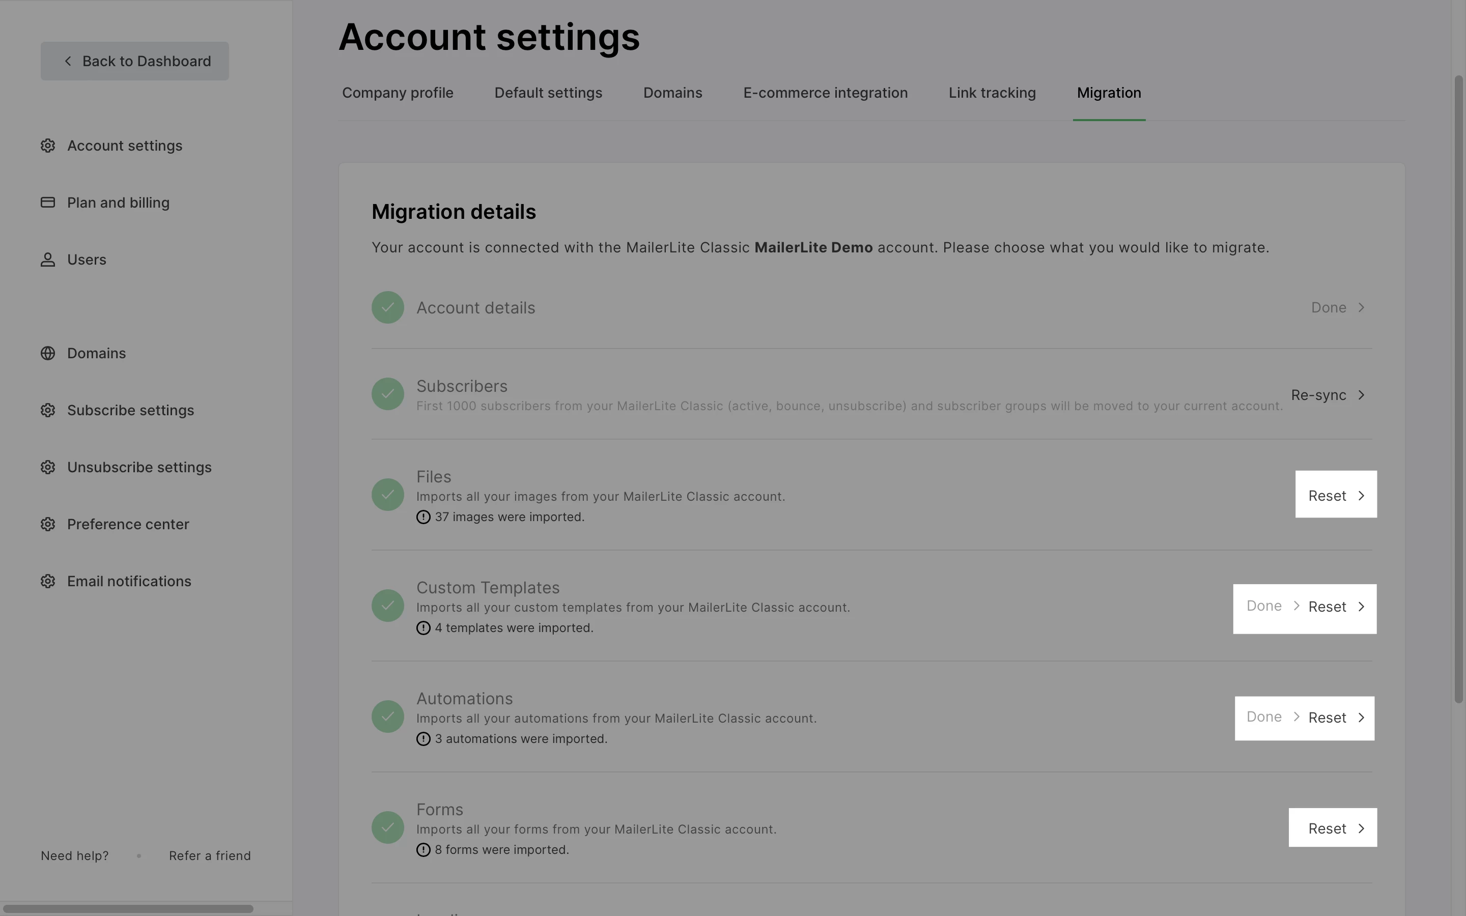Switch to the Link tracking tab

pos(992,93)
